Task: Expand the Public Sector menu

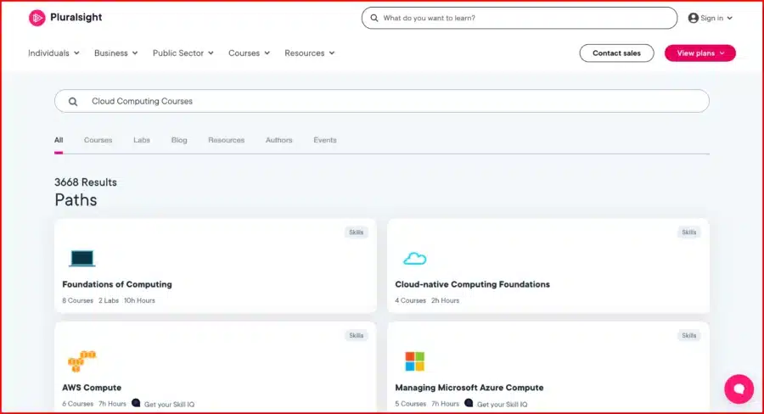Action: (x=183, y=53)
